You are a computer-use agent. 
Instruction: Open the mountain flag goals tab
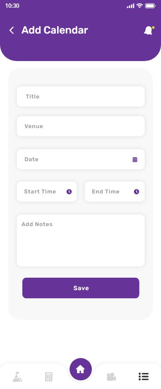coord(17,377)
